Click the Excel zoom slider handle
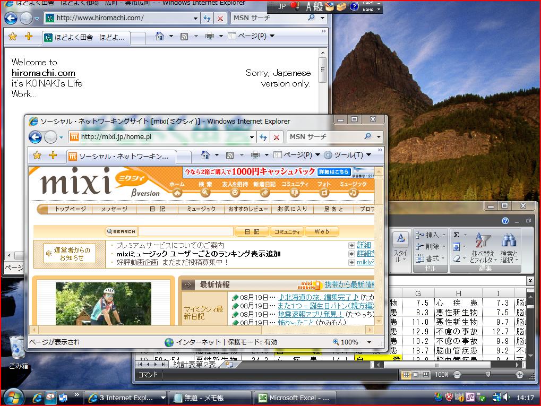Viewport: 541px width, 406px height. point(488,375)
